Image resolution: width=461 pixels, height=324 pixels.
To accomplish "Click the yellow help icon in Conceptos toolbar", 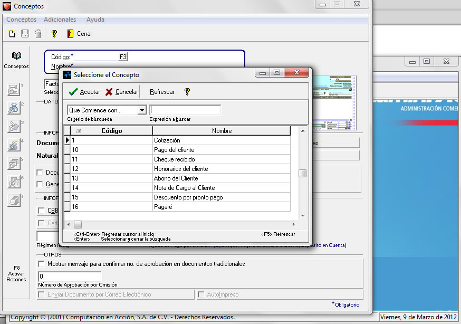I will coord(54,34).
